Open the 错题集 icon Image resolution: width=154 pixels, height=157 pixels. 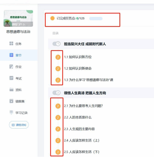pos(11,101)
